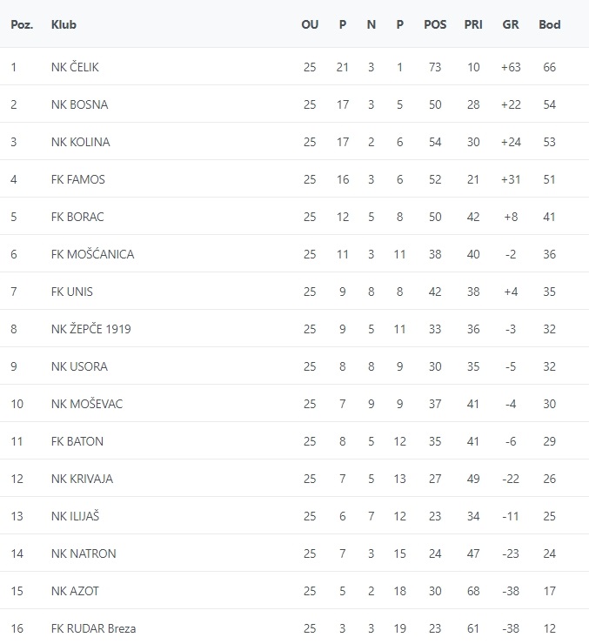Click the POS column header
589x644 pixels.
pyautogui.click(x=435, y=24)
